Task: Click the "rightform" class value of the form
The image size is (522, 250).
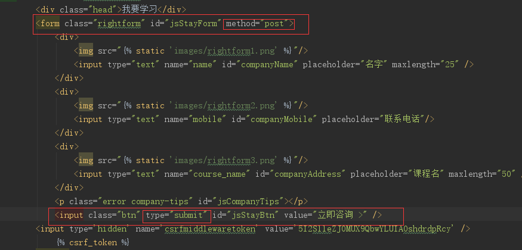Action: tap(119, 24)
